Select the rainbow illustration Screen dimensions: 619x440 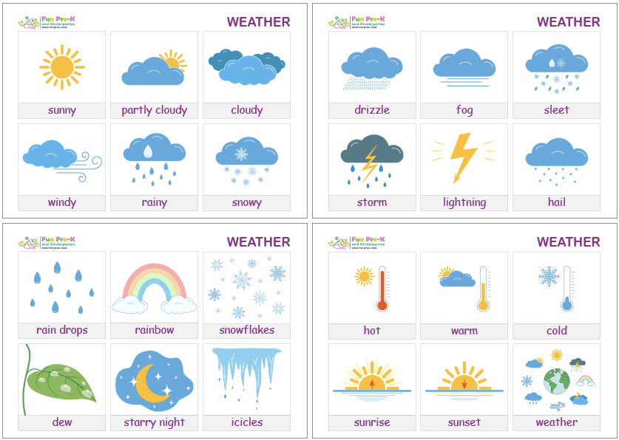(154, 288)
